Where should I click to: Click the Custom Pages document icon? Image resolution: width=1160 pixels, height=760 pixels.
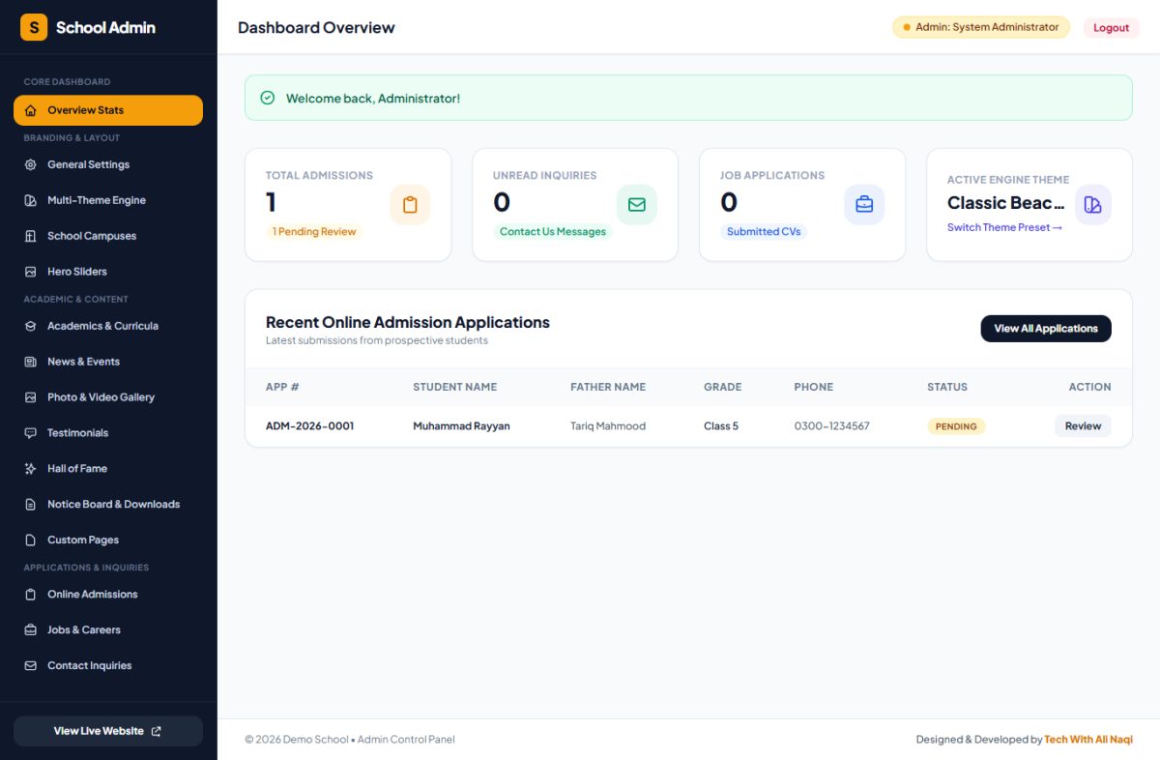[30, 541]
